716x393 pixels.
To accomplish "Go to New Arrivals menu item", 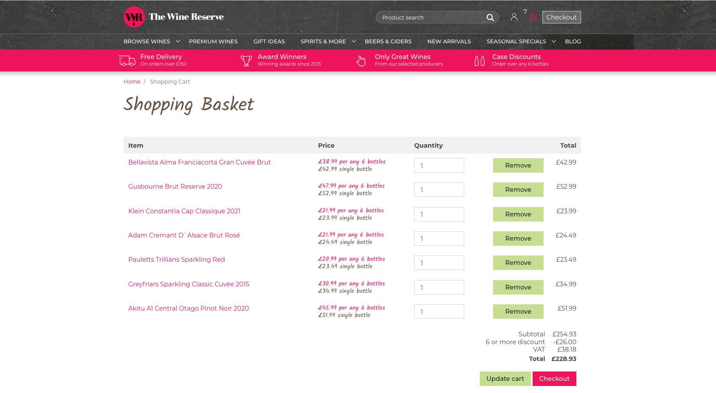I will coord(449,41).
